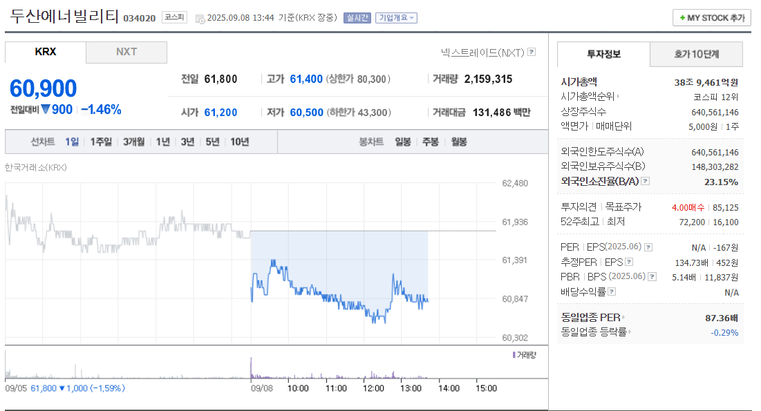Click the 실시간 real-time badge
Image resolution: width=761 pixels, height=411 pixels.
[357, 18]
